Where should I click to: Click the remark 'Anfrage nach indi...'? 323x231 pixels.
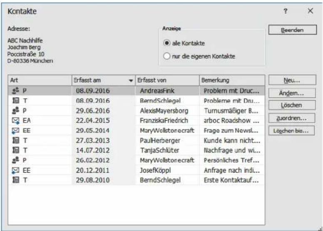[x=232, y=170]
